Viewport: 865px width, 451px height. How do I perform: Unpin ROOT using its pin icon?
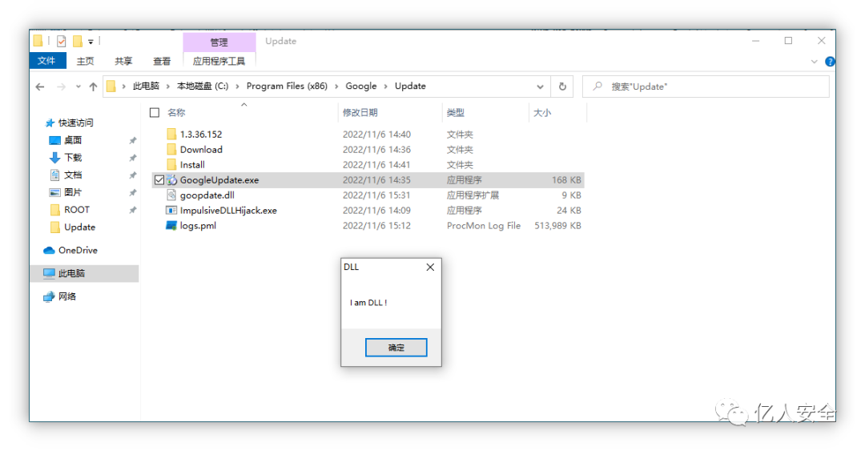(132, 210)
